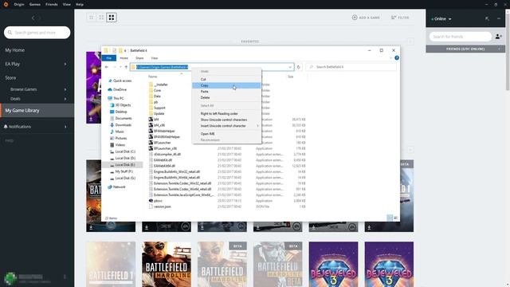Click Add a Game in Origin
The image size is (510, 287).
click(x=366, y=18)
